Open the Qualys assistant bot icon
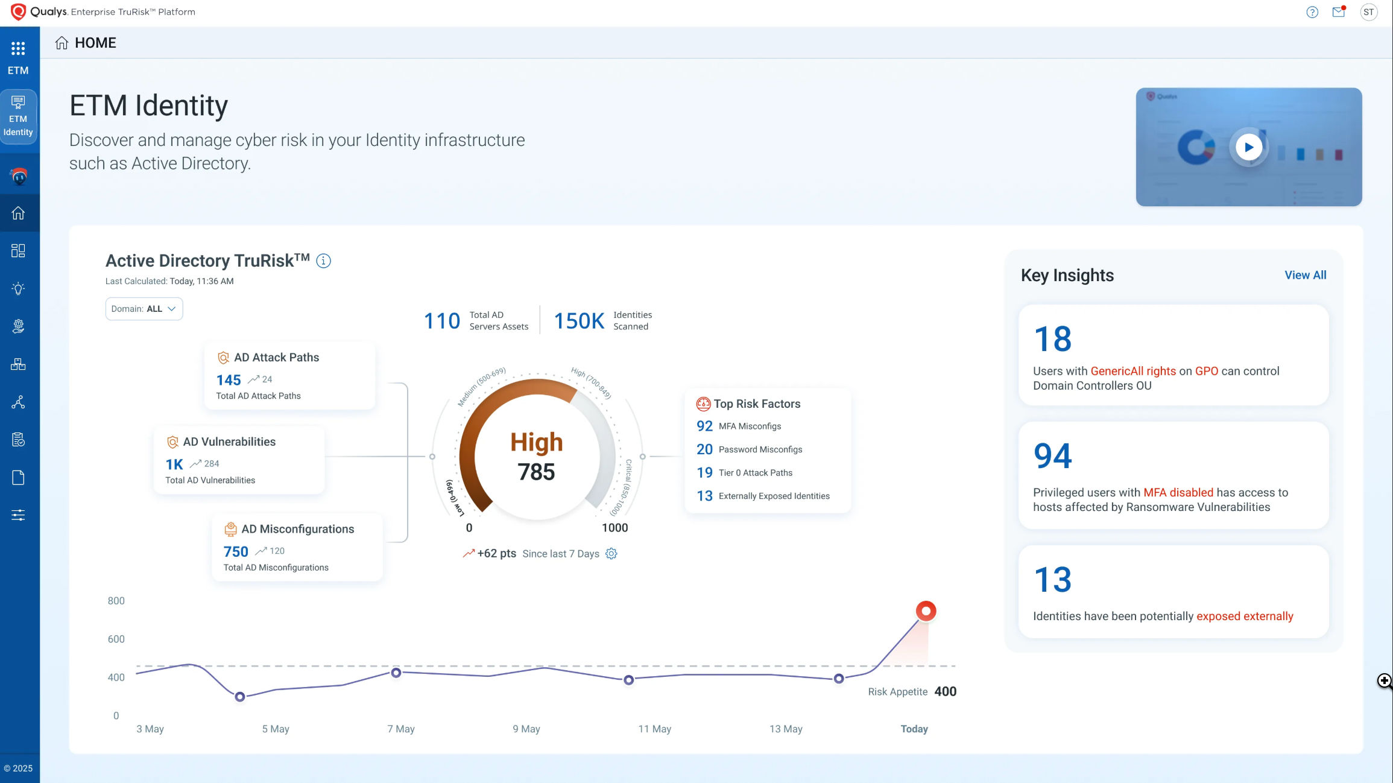The width and height of the screenshot is (1393, 783). pos(19,177)
